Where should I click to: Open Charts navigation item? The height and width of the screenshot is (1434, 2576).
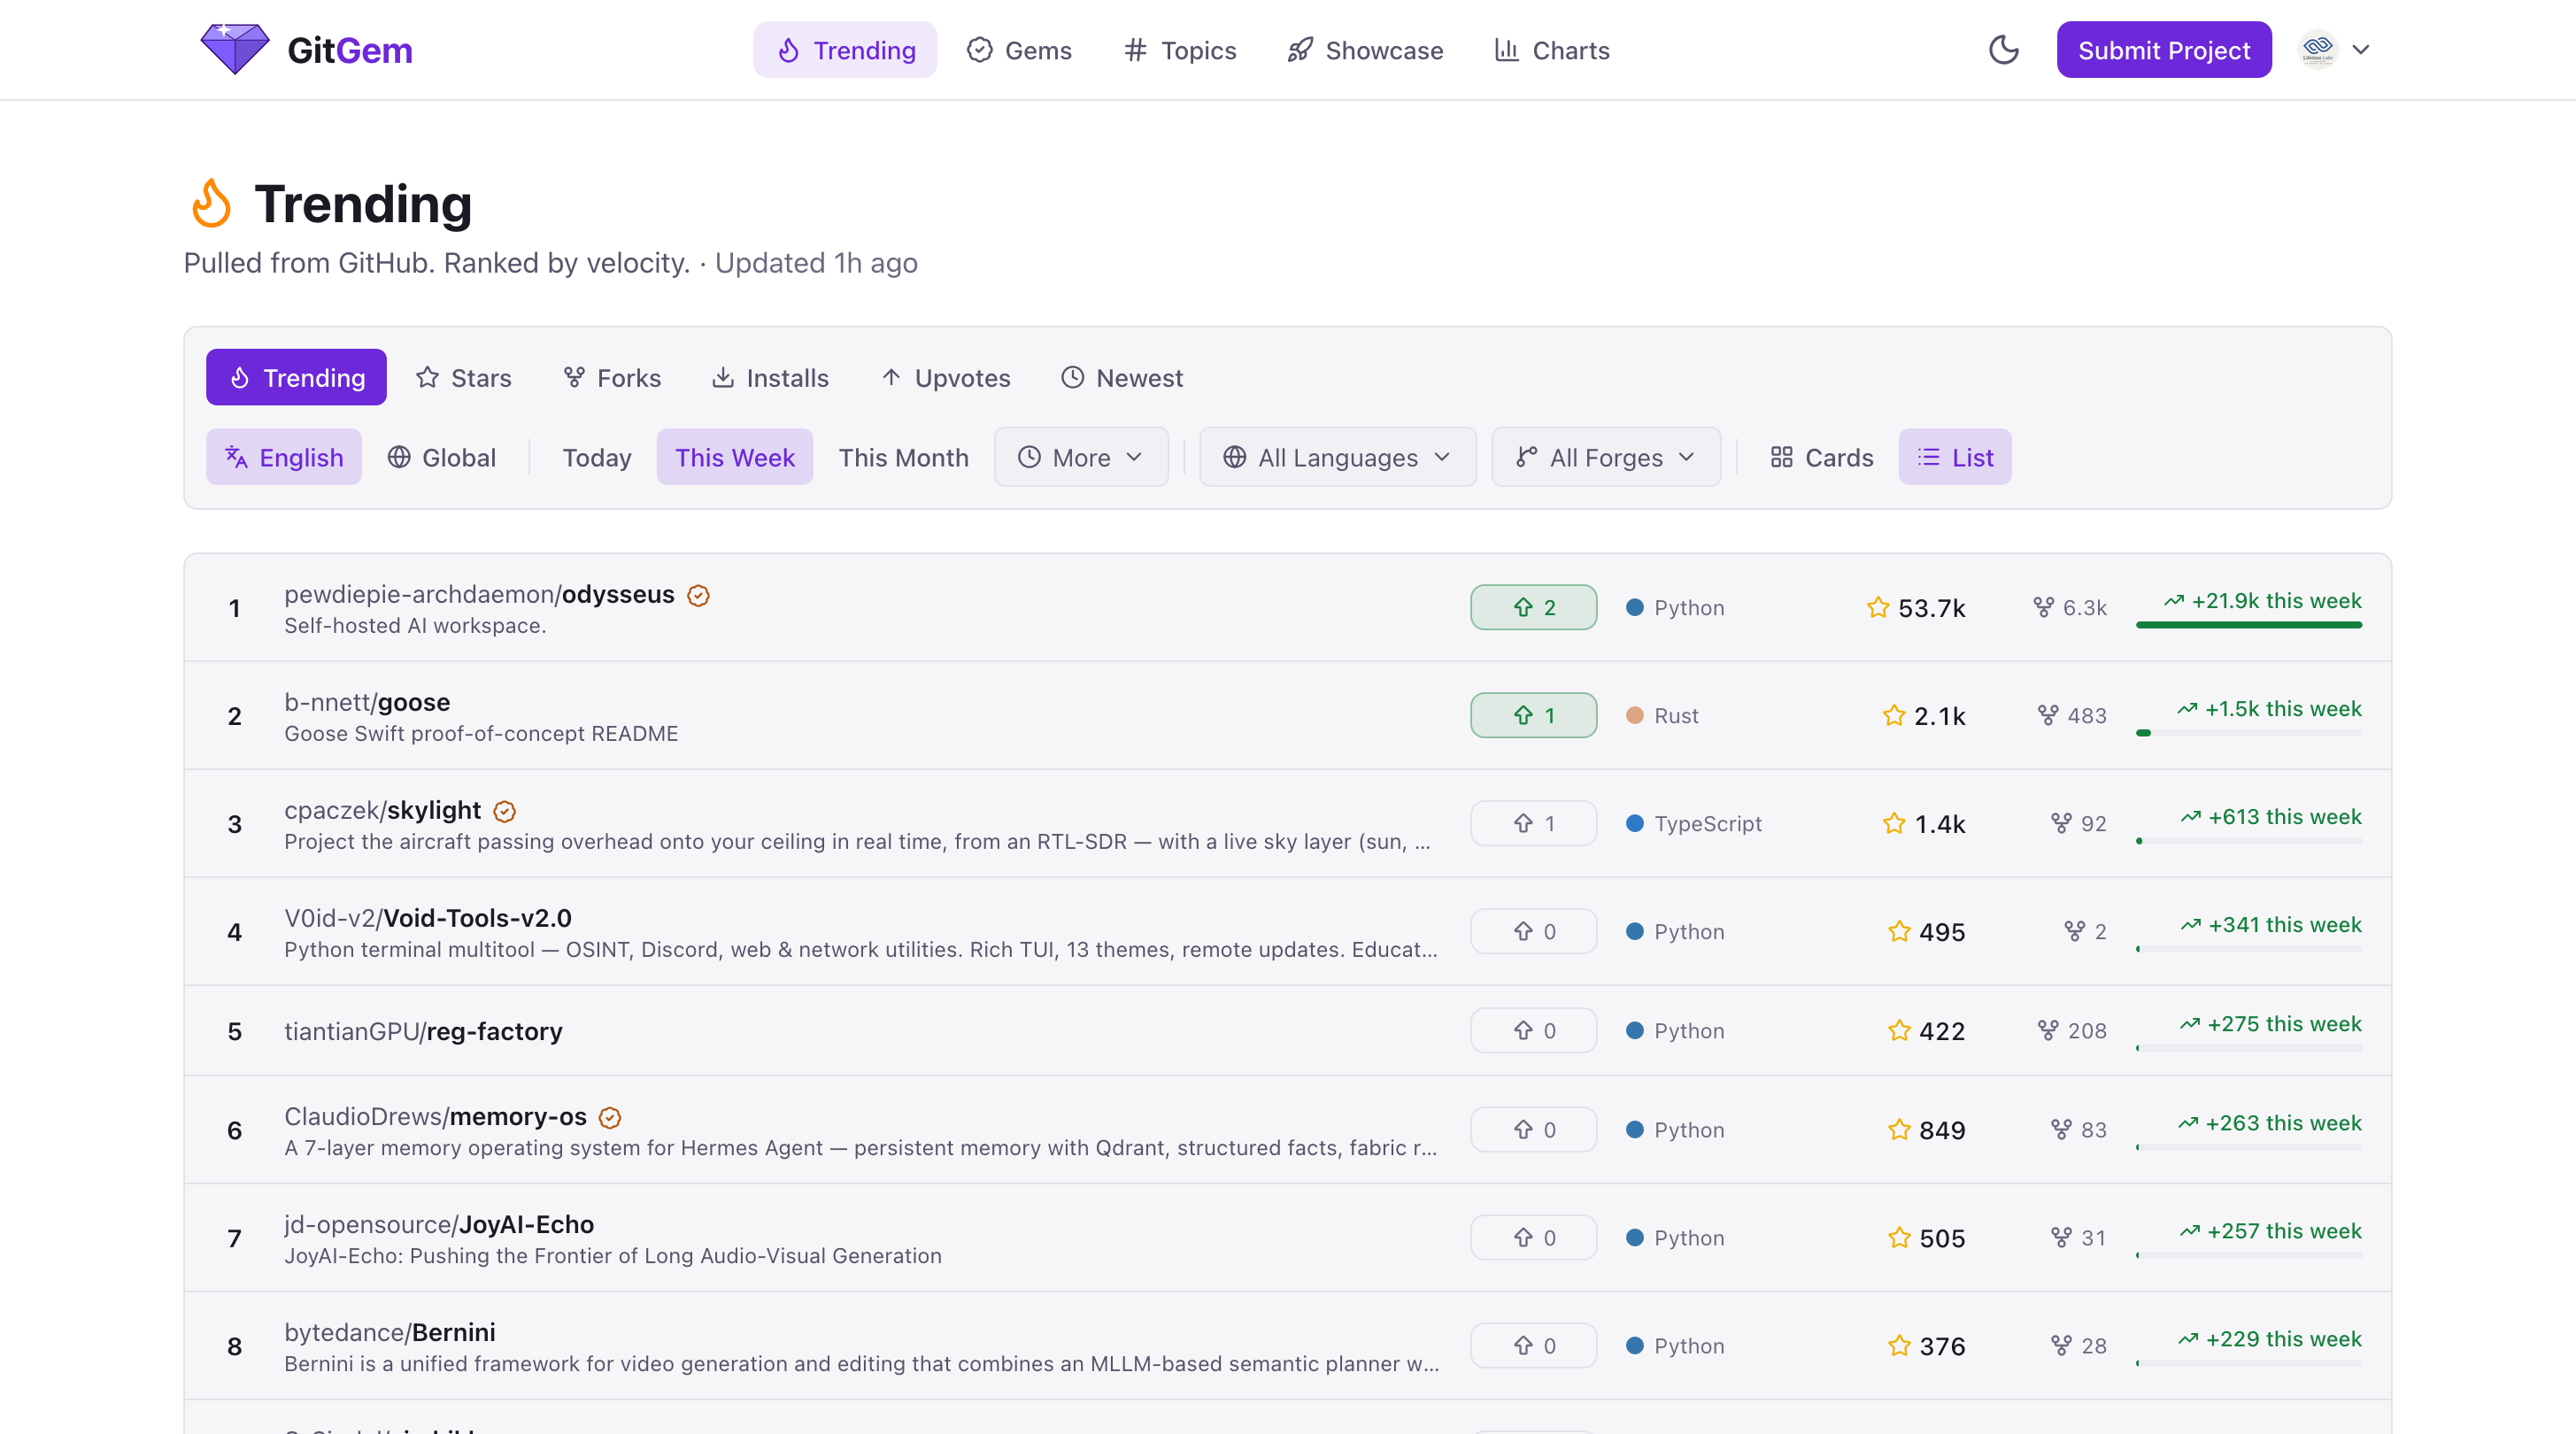pyautogui.click(x=1552, y=50)
